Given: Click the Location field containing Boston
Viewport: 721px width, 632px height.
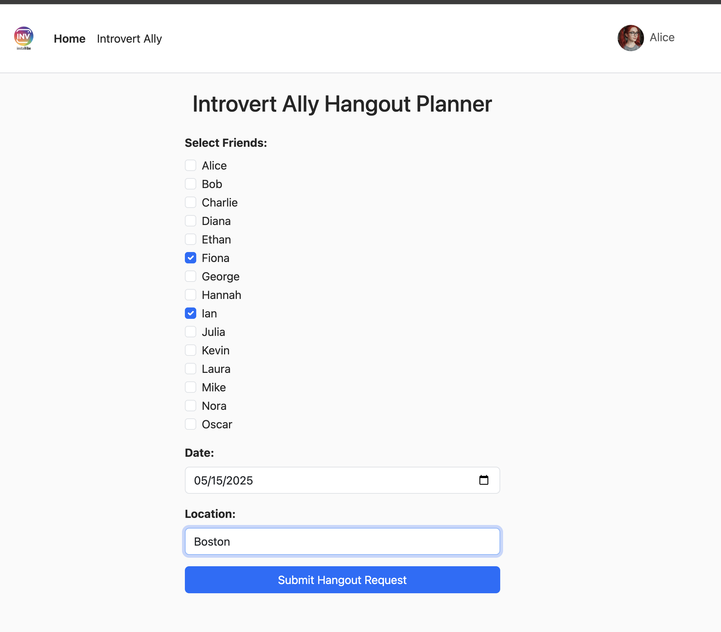Looking at the screenshot, I should point(342,541).
